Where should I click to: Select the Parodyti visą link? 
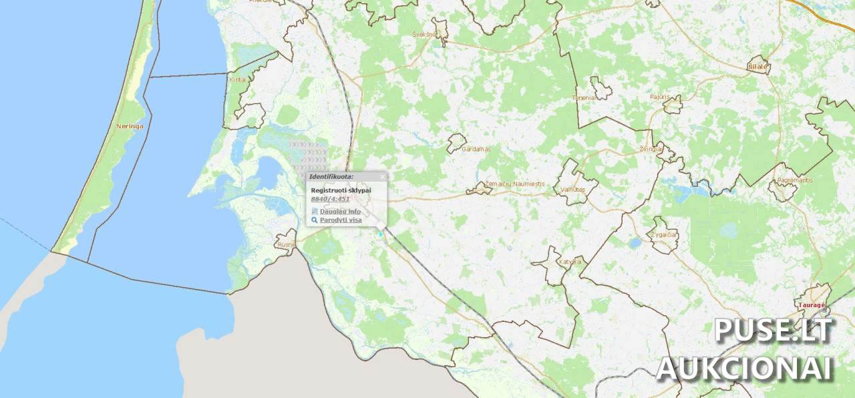point(341,220)
